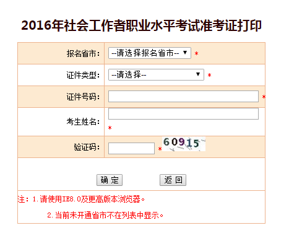The image size is (289, 233).
Task: Refresh the 60915 captcha image
Action: (184, 144)
